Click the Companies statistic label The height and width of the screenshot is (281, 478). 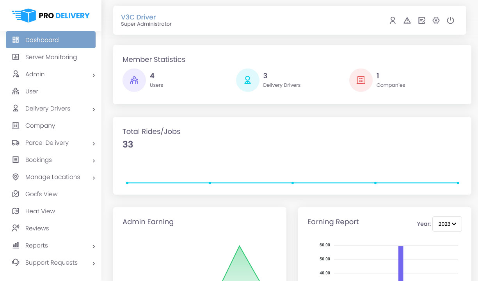point(391,85)
